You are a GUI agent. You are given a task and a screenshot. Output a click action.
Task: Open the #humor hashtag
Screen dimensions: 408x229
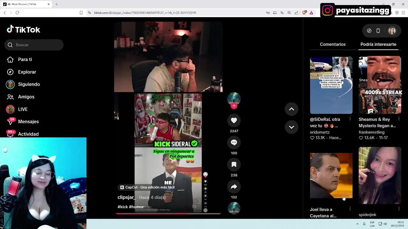(x=136, y=207)
